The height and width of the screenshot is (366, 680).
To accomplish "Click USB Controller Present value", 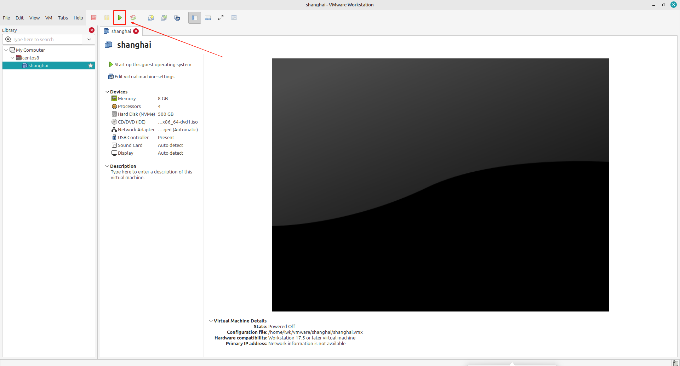I will [166, 137].
